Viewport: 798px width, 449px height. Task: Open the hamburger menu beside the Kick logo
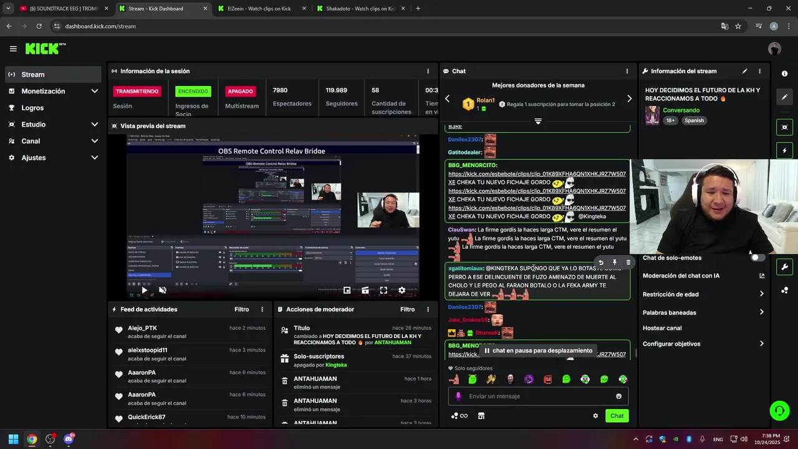coord(13,49)
